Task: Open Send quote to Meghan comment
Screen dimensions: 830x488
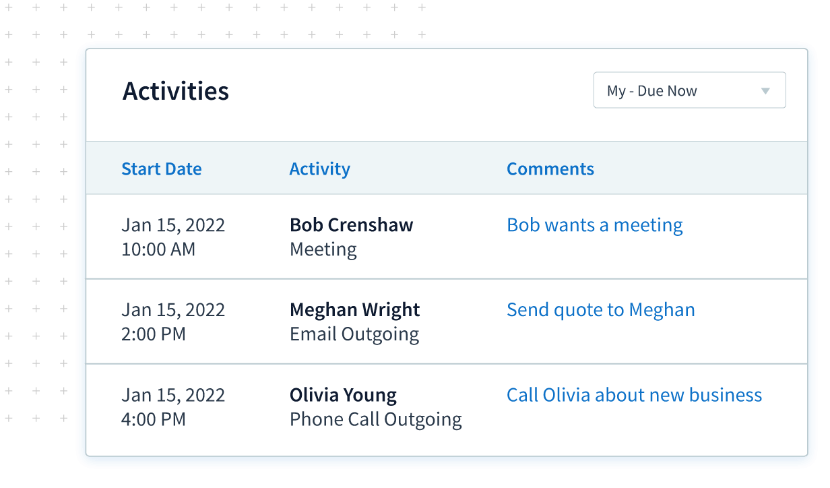Action: pos(601,310)
